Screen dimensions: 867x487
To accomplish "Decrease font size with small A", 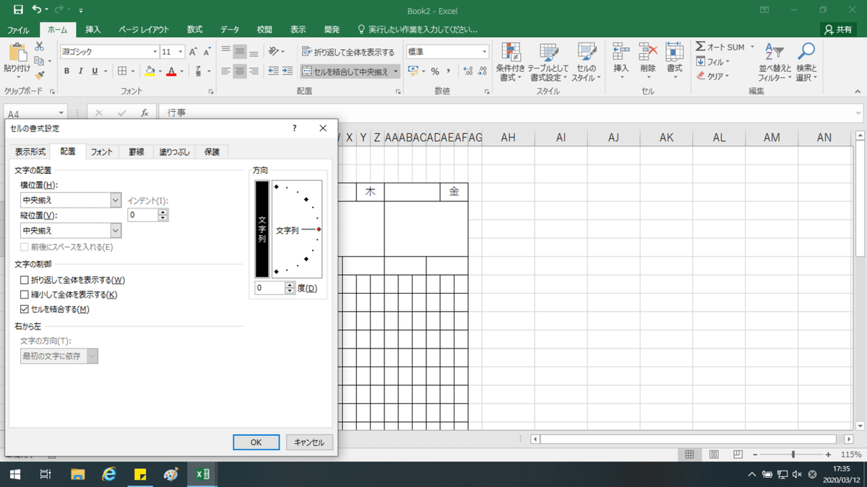I will [206, 52].
